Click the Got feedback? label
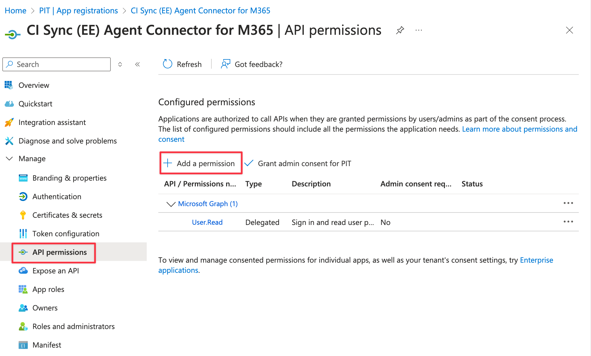 click(x=259, y=64)
